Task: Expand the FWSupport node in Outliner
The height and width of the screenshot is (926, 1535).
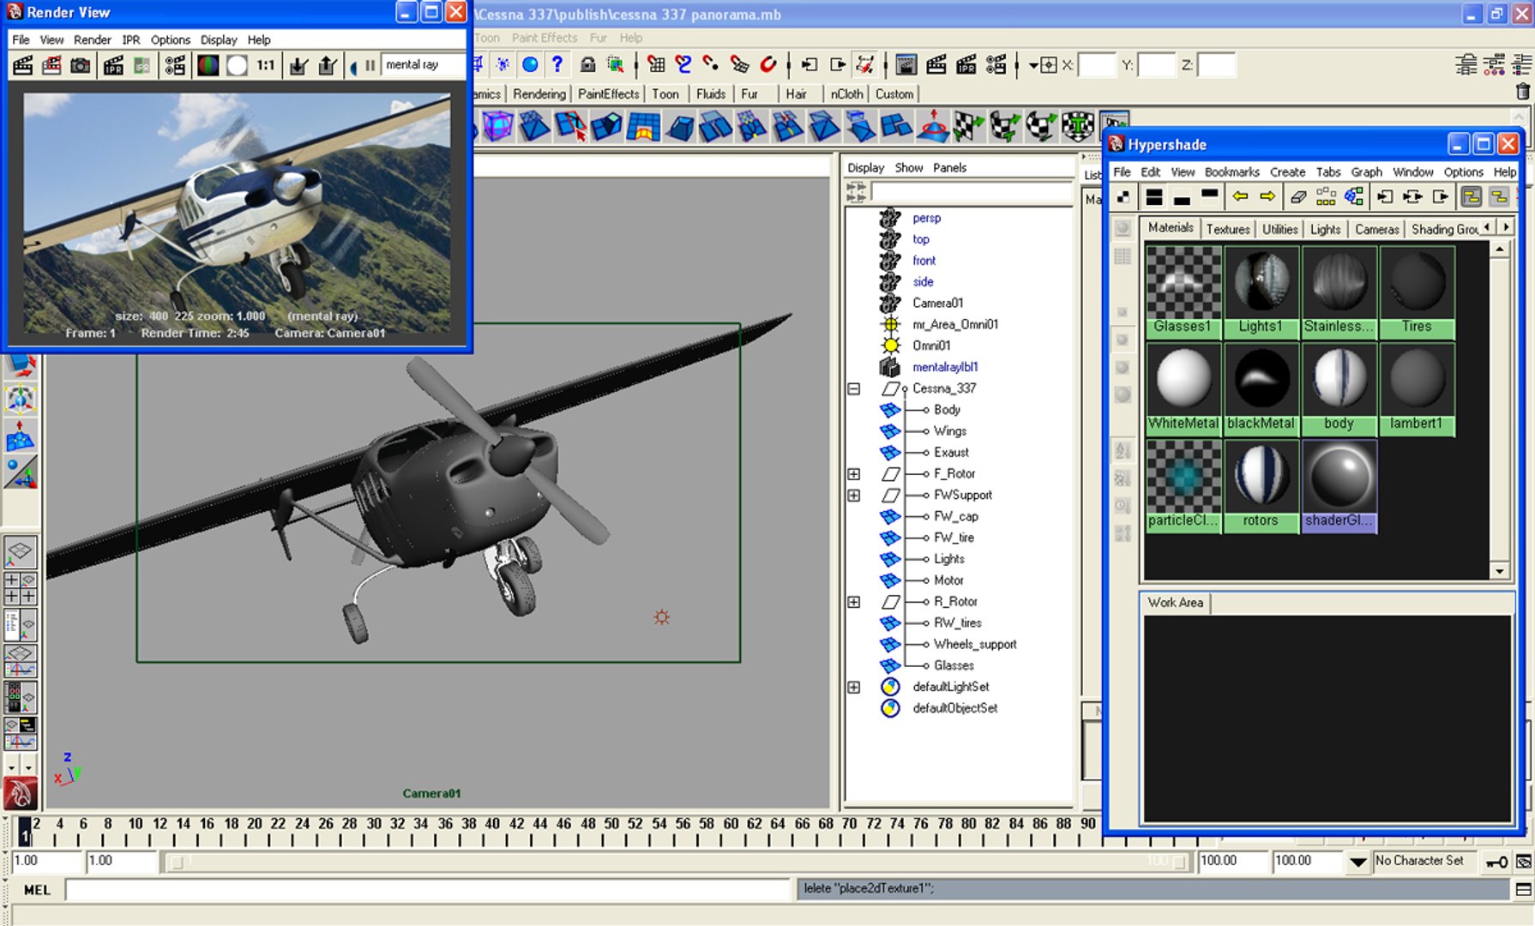Action: tap(854, 496)
